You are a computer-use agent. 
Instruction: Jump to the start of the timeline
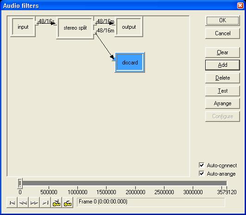12,202
